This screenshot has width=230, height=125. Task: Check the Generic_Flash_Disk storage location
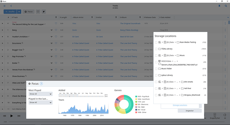click(x=156, y=62)
